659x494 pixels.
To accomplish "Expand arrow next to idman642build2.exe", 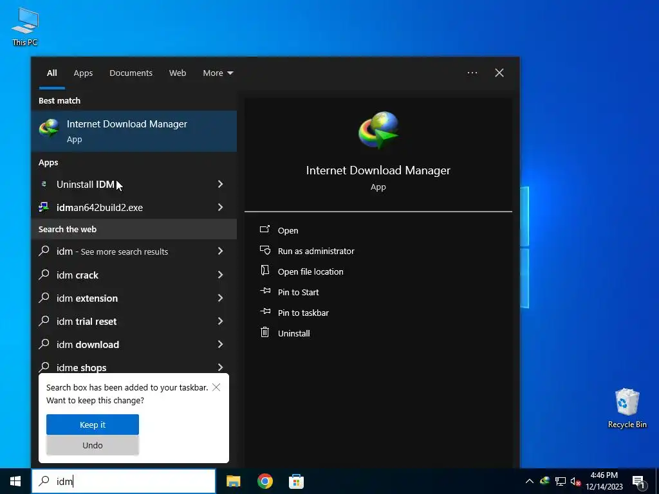I will click(x=220, y=207).
